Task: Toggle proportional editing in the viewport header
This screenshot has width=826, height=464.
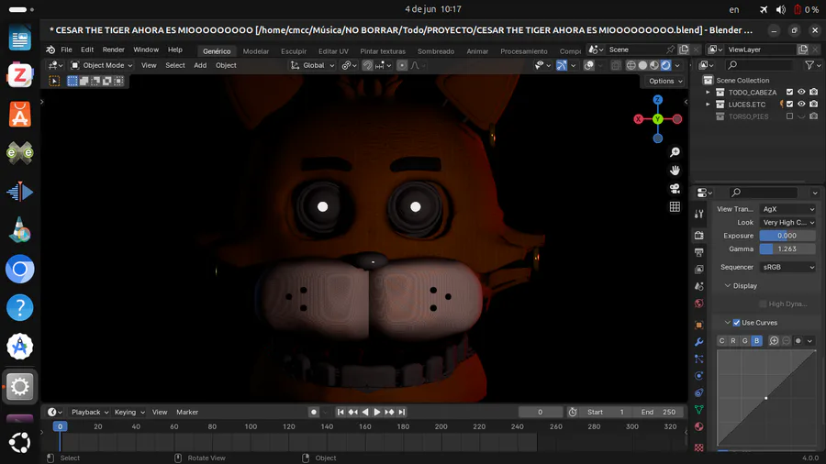Action: click(402, 65)
